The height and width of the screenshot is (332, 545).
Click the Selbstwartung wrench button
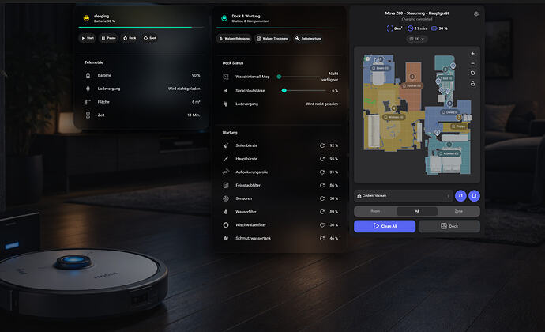point(308,39)
